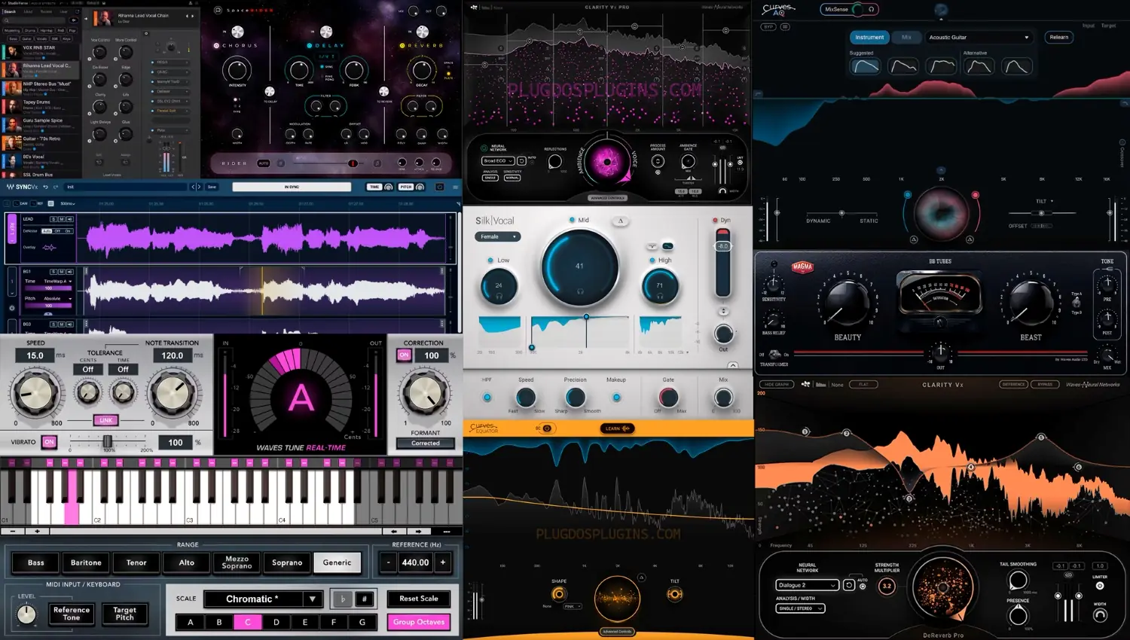
Task: Click the blue node beside the Curves AQ orb
Action: coord(908,195)
